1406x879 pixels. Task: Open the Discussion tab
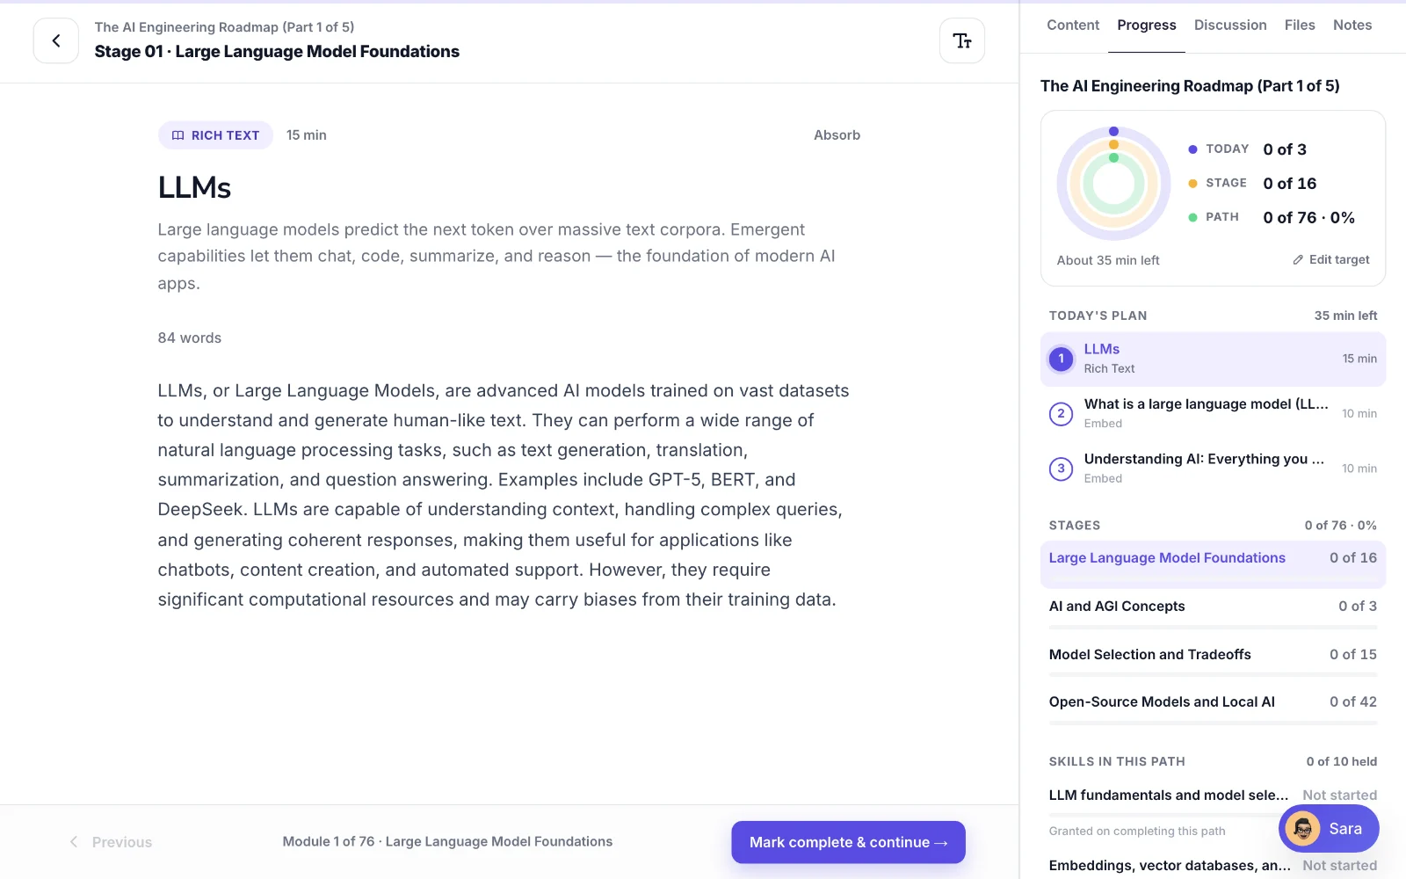tap(1230, 25)
